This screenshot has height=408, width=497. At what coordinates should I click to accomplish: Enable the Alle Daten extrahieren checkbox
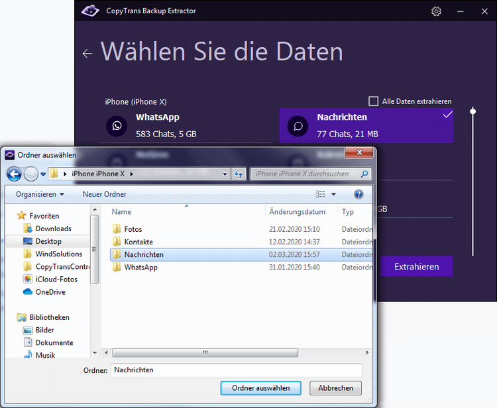[373, 101]
